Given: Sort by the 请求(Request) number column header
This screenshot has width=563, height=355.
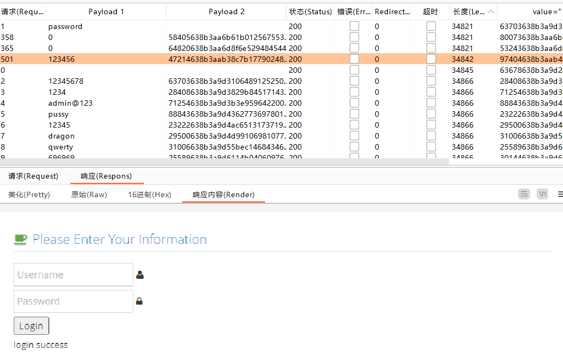Looking at the screenshot, I should pyautogui.click(x=22, y=12).
